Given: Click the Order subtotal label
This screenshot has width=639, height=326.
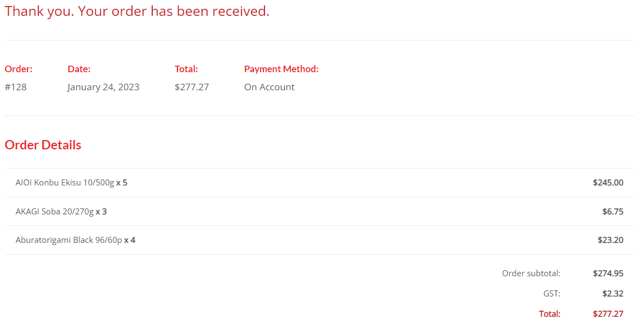Looking at the screenshot, I should (532, 273).
